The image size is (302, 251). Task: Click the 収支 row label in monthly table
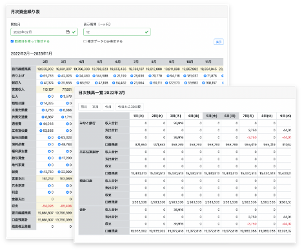(15, 206)
